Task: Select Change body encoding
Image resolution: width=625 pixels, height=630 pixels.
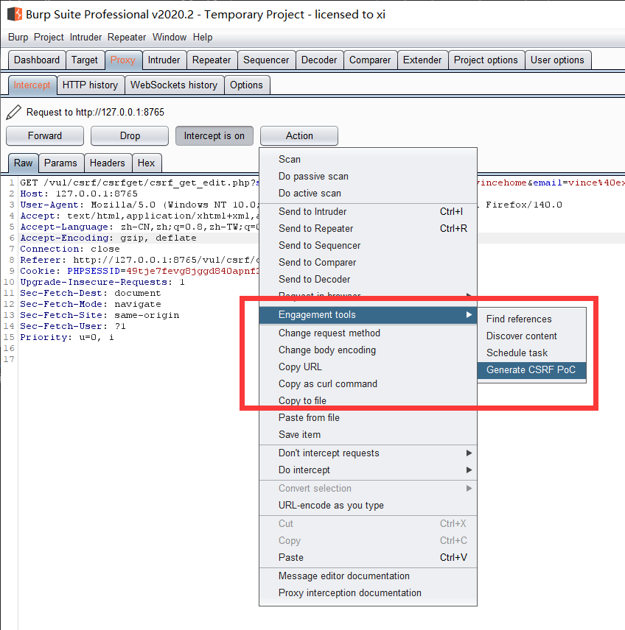Action: tap(368, 350)
